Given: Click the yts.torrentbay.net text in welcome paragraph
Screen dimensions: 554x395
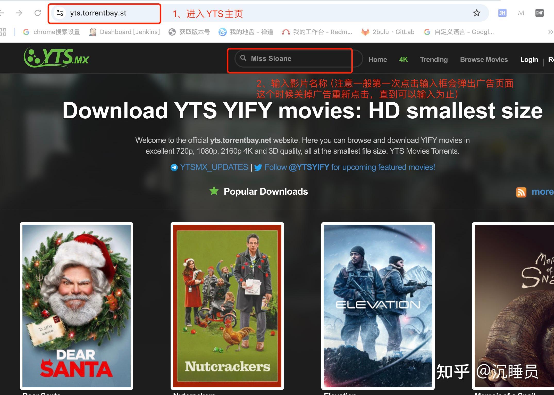Looking at the screenshot, I should click(240, 140).
